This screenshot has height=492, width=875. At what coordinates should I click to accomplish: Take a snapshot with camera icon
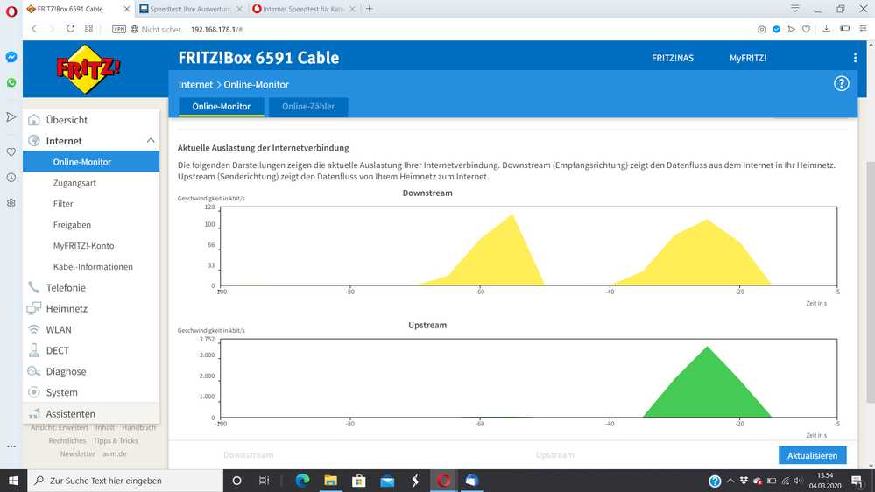tap(762, 29)
